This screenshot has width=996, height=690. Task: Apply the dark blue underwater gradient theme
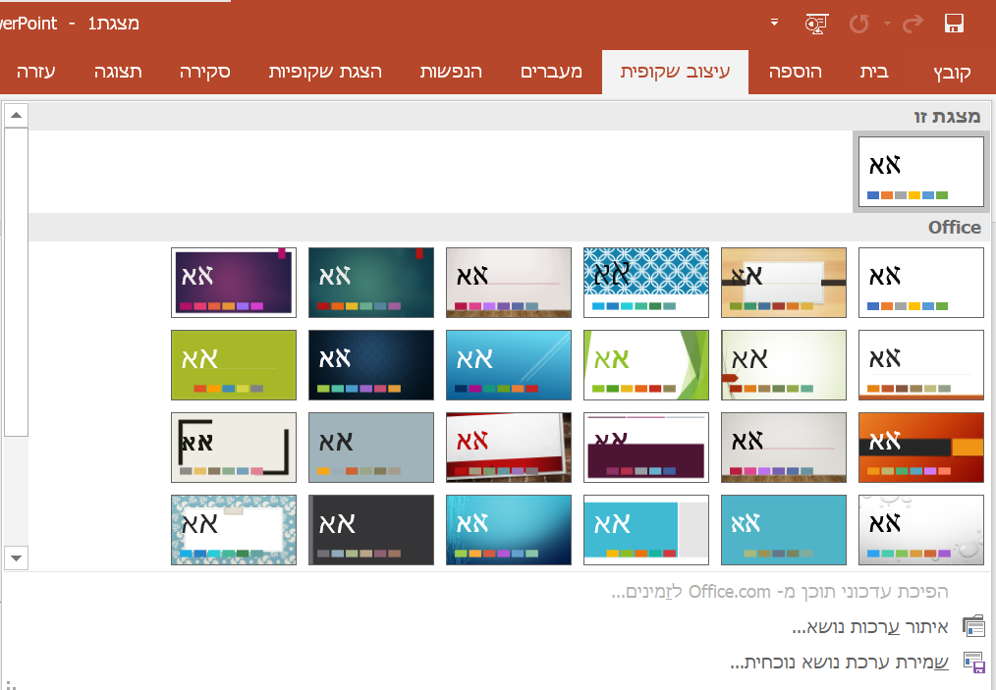coord(509,530)
